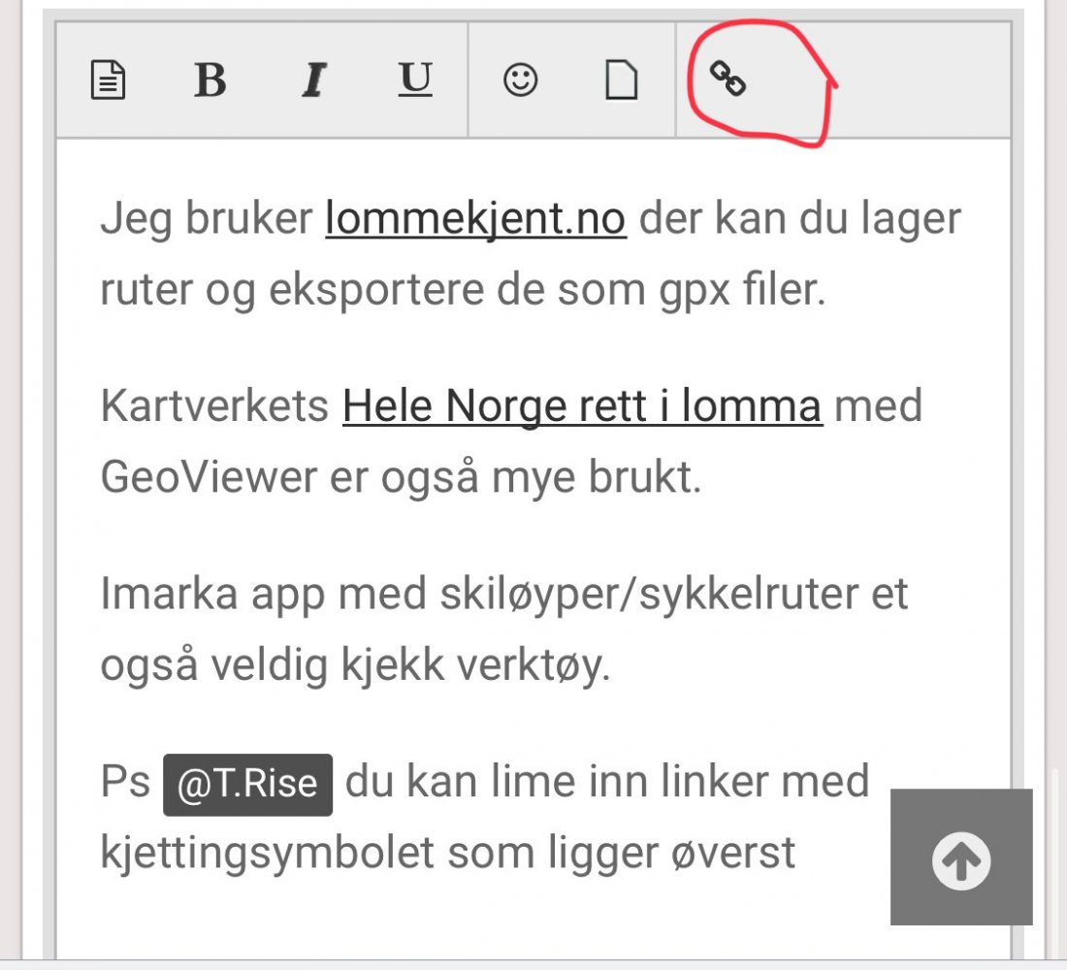Apply underline formatting
This screenshot has width=1067, height=970.
click(x=415, y=81)
